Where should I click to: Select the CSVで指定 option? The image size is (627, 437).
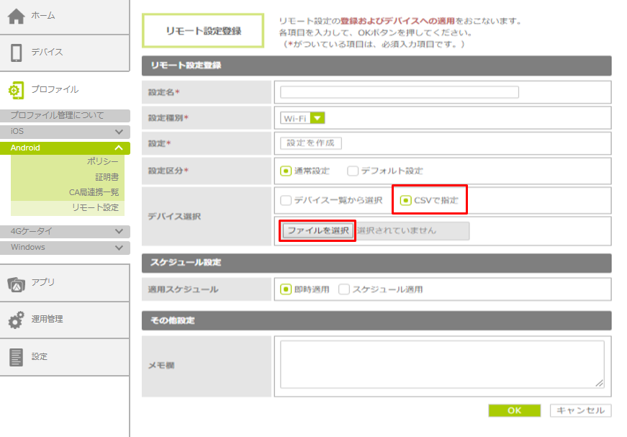[x=406, y=200]
